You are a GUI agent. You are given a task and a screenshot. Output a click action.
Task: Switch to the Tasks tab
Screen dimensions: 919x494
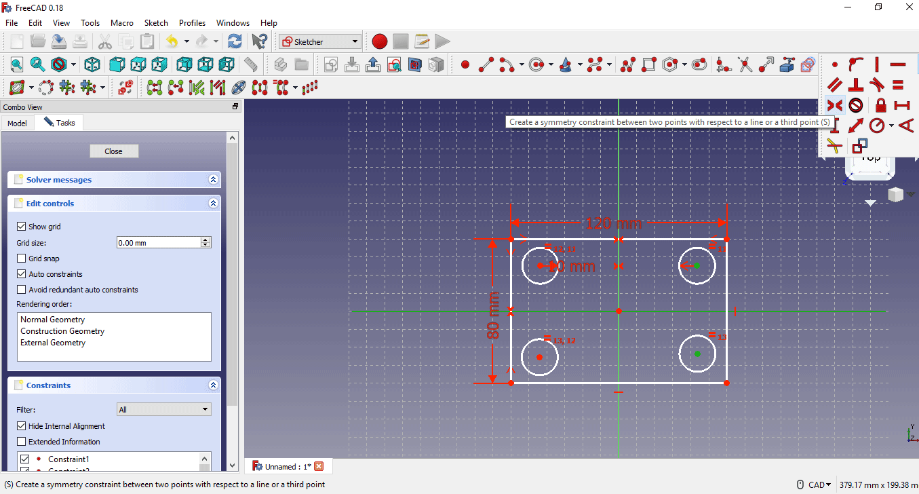coord(60,123)
